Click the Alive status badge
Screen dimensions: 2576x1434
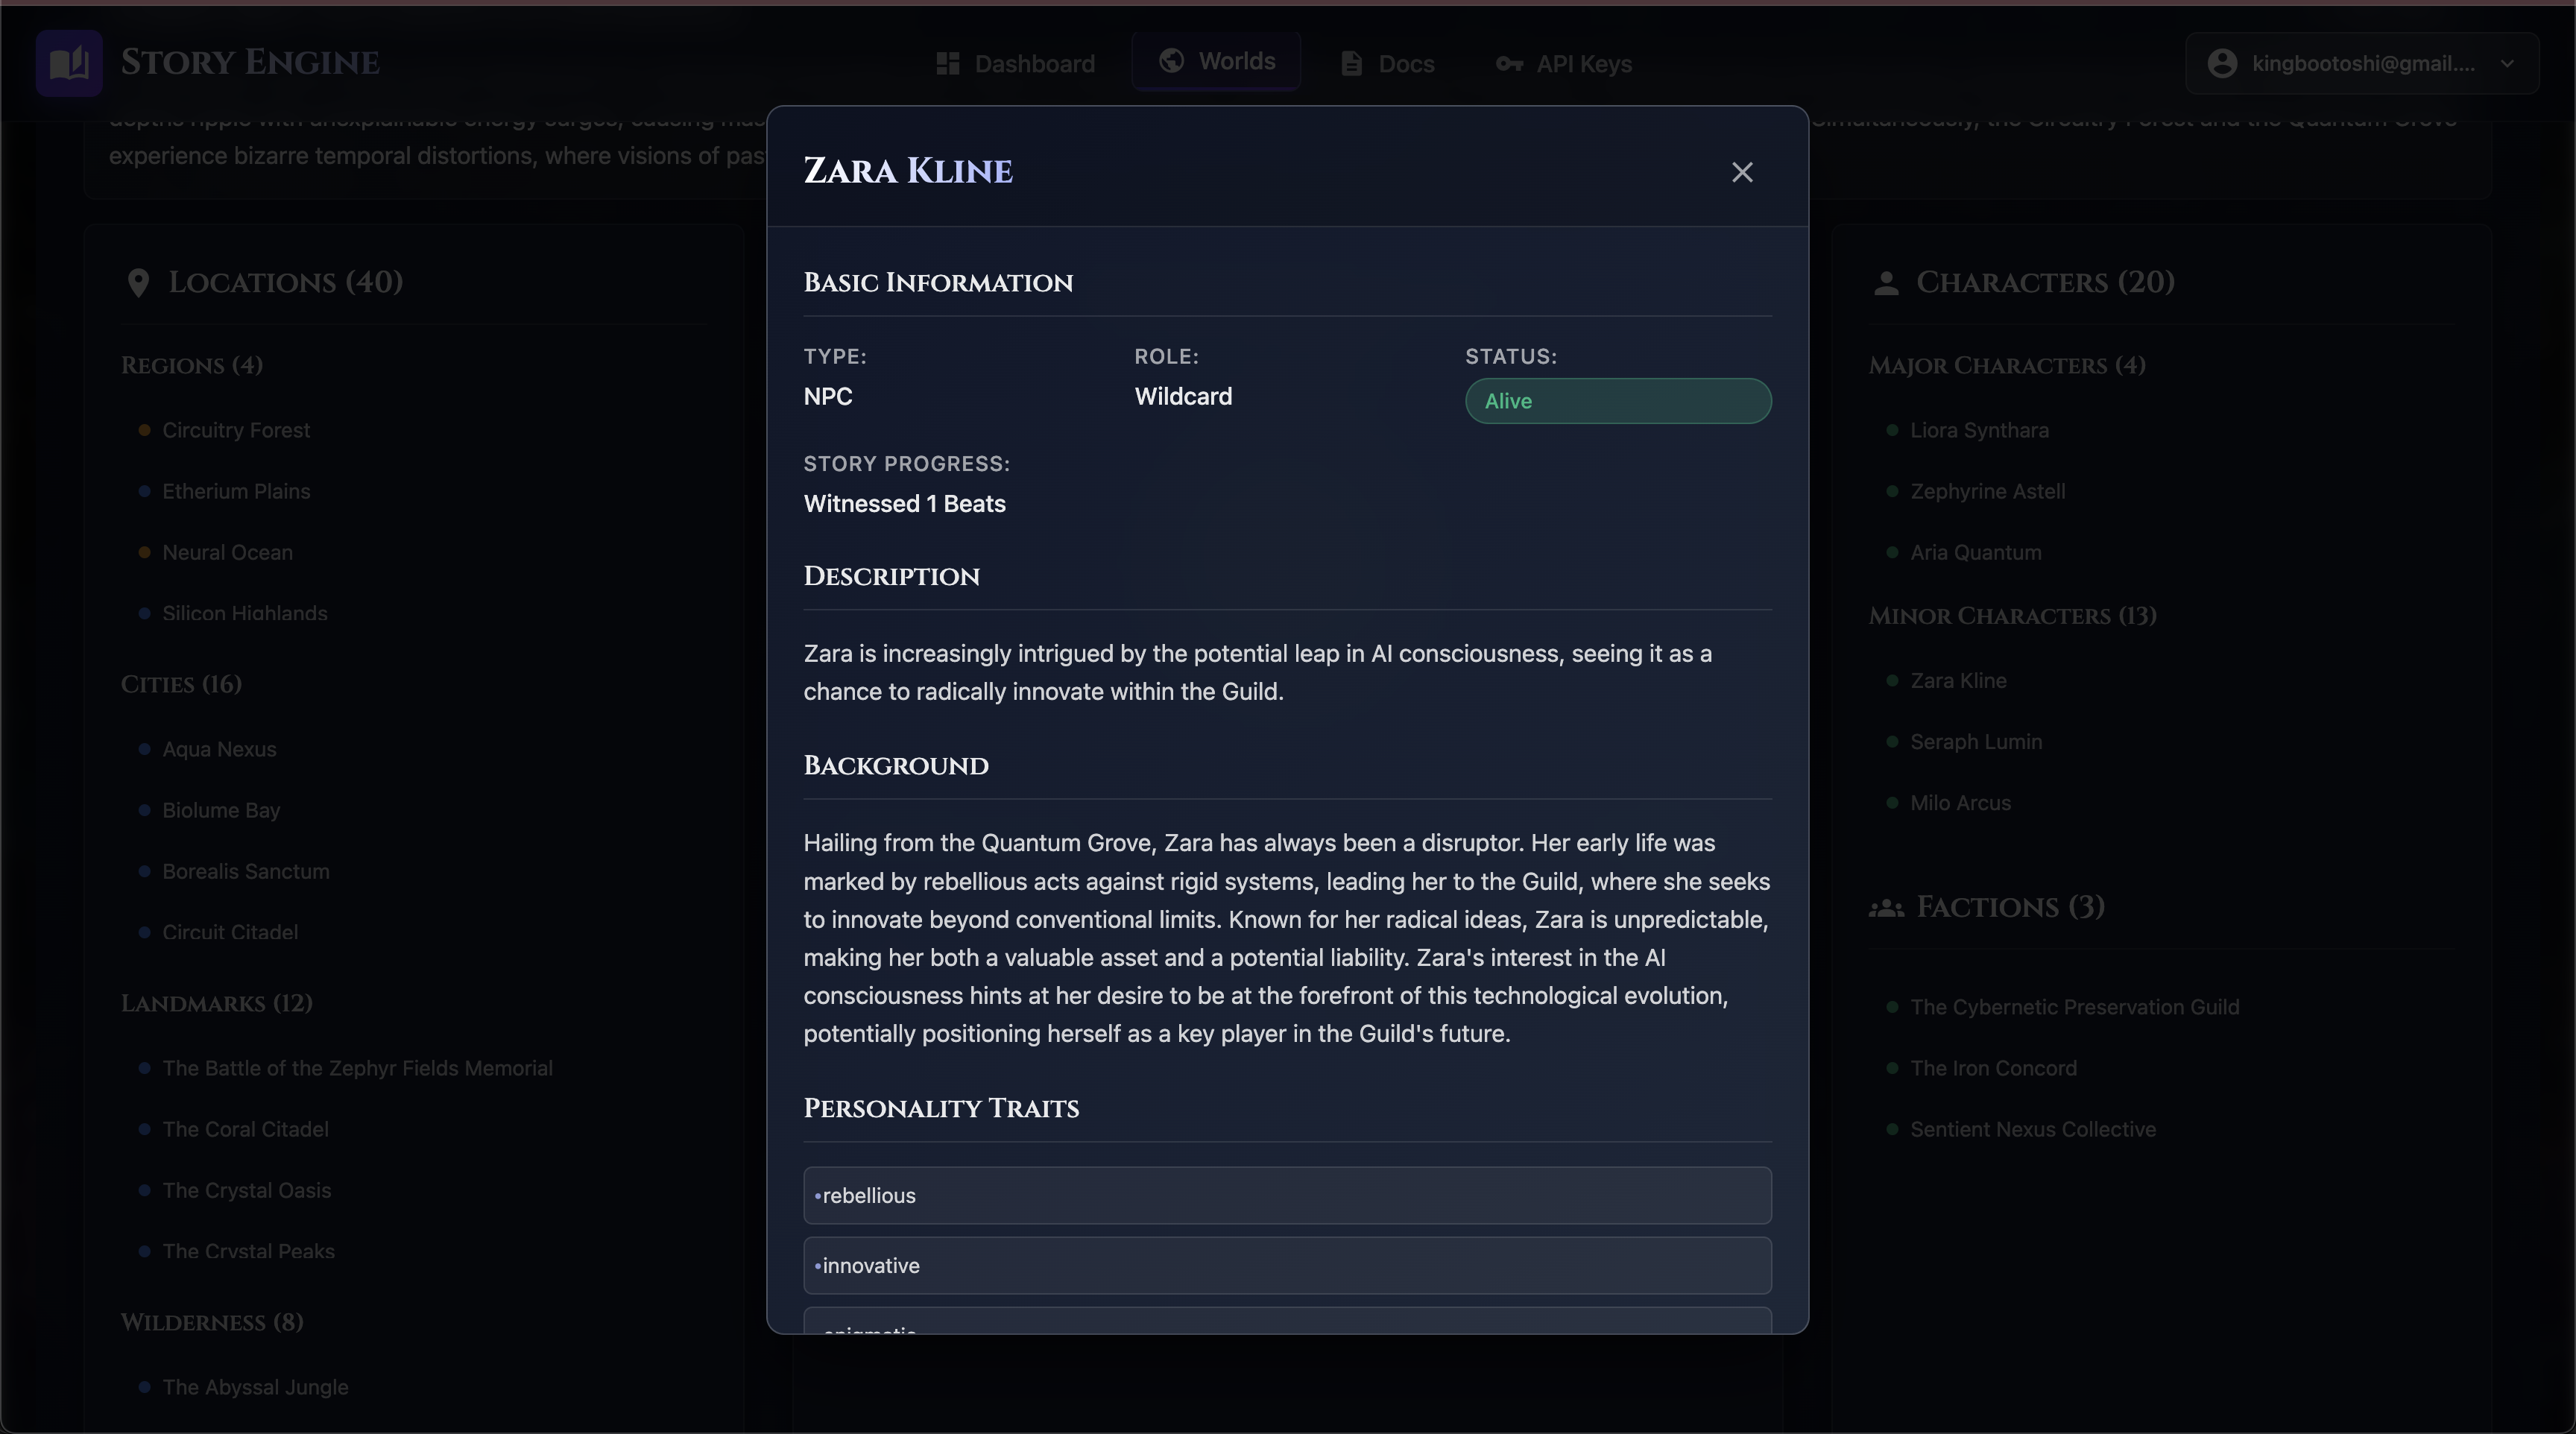click(x=1617, y=401)
